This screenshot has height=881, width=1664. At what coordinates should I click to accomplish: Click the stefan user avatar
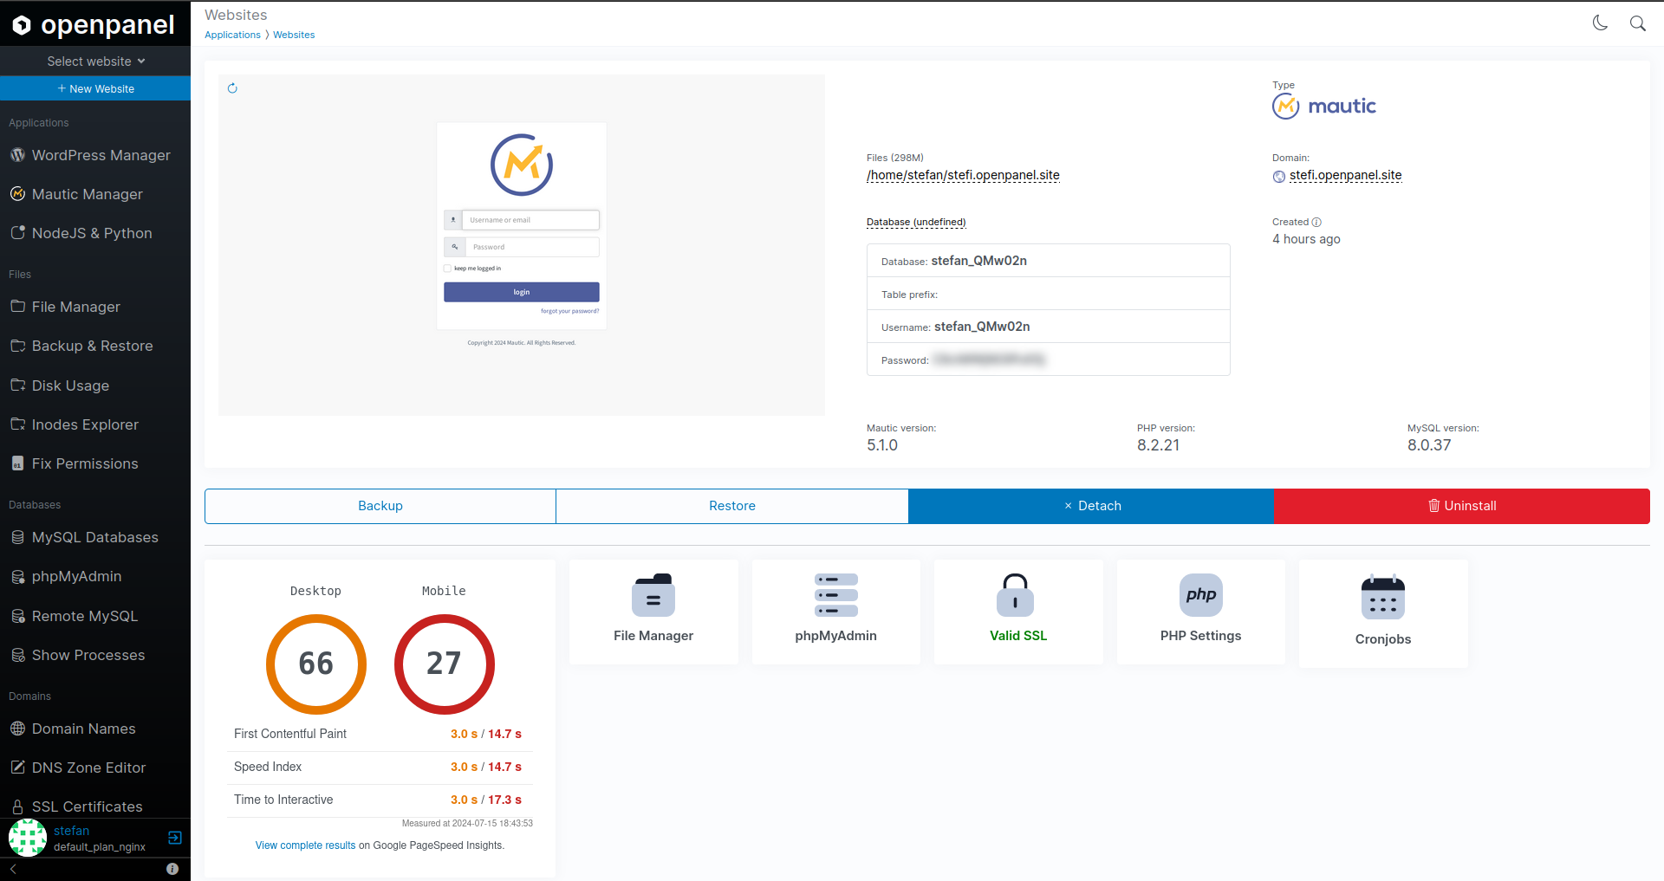click(28, 838)
